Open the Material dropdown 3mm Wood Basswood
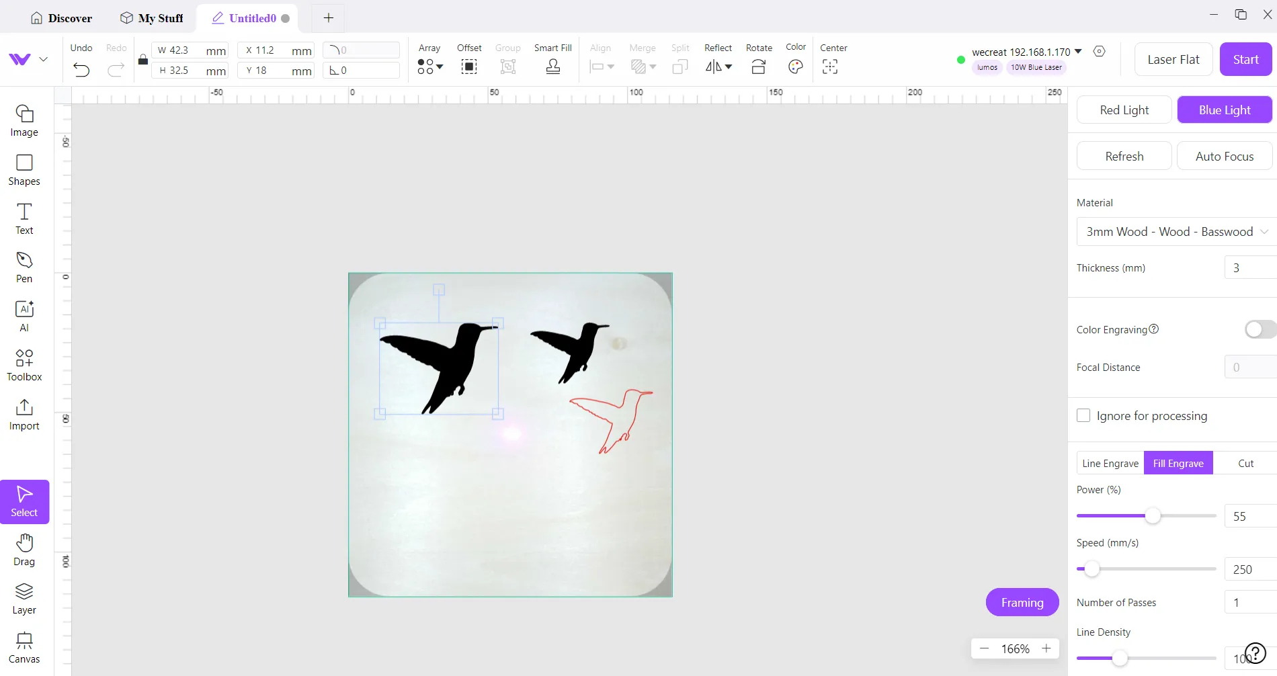 pos(1176,232)
